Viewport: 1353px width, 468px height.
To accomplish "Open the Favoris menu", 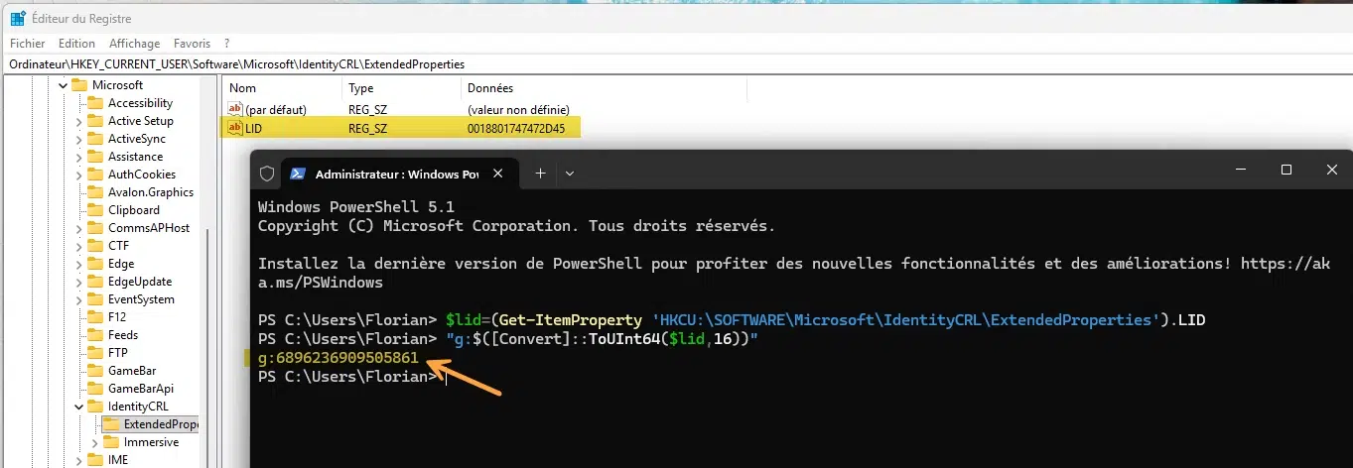I will click(x=192, y=44).
